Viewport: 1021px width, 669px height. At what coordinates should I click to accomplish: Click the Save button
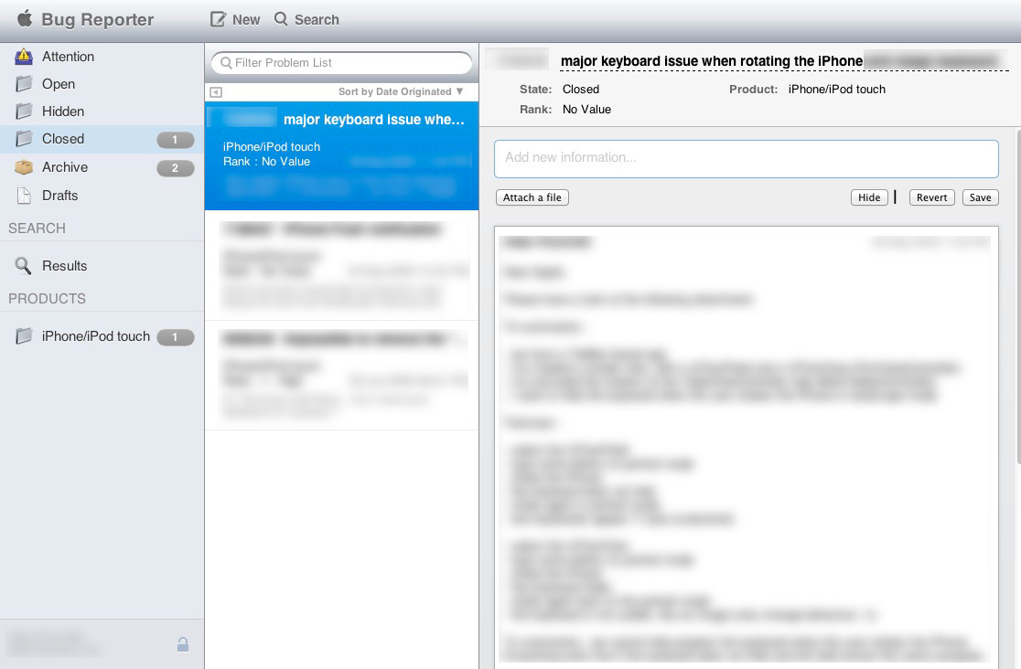(x=980, y=197)
